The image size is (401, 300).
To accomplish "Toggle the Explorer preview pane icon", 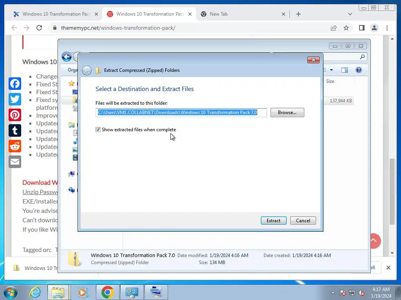I will pyautogui.click(x=345, y=70).
